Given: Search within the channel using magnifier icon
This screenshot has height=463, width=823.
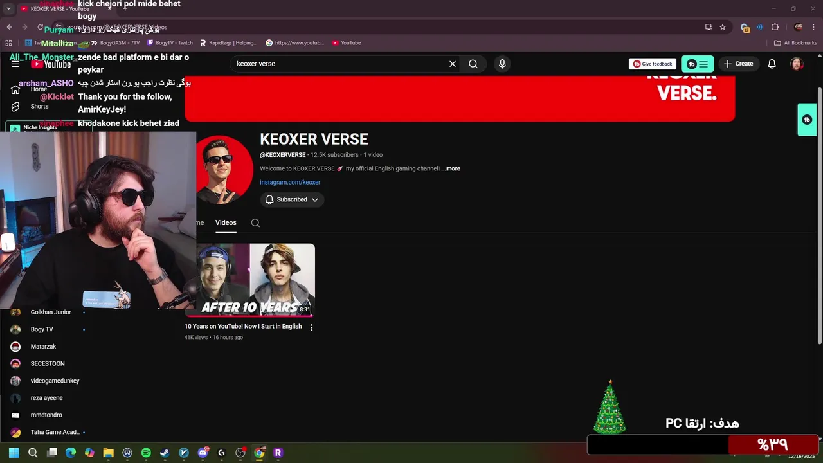Looking at the screenshot, I should tap(255, 223).
